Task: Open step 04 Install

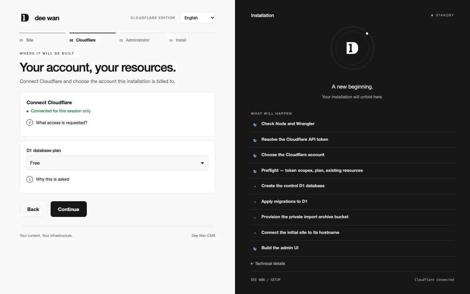Action: click(192, 38)
